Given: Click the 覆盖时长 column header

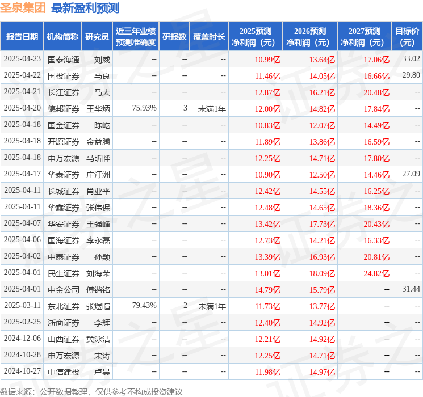Looking at the screenshot, I should tap(209, 36).
